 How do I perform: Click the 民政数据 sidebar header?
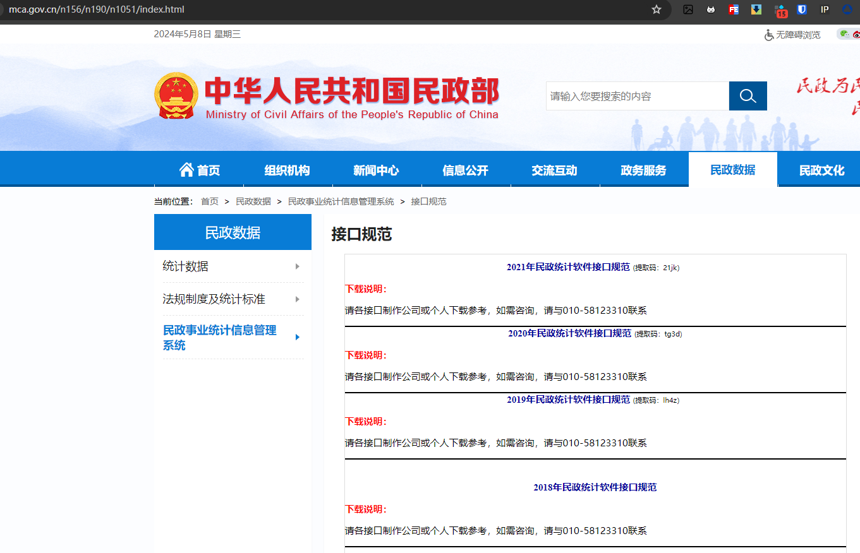pos(233,232)
